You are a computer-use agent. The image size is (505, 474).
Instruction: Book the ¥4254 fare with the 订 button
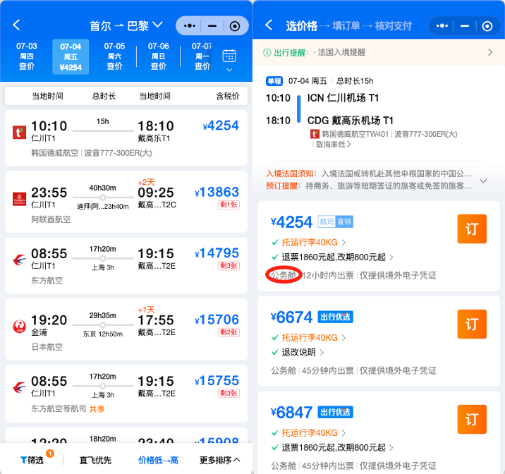[472, 229]
